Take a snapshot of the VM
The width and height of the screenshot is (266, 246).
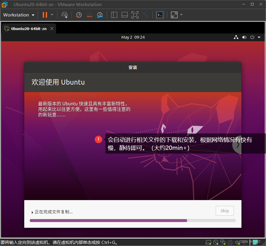coord(79,15)
